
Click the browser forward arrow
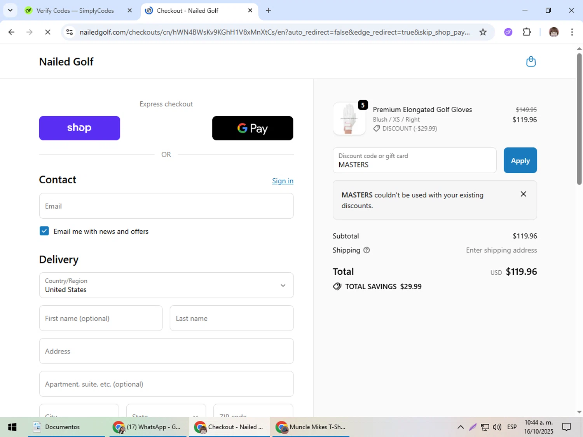click(29, 32)
